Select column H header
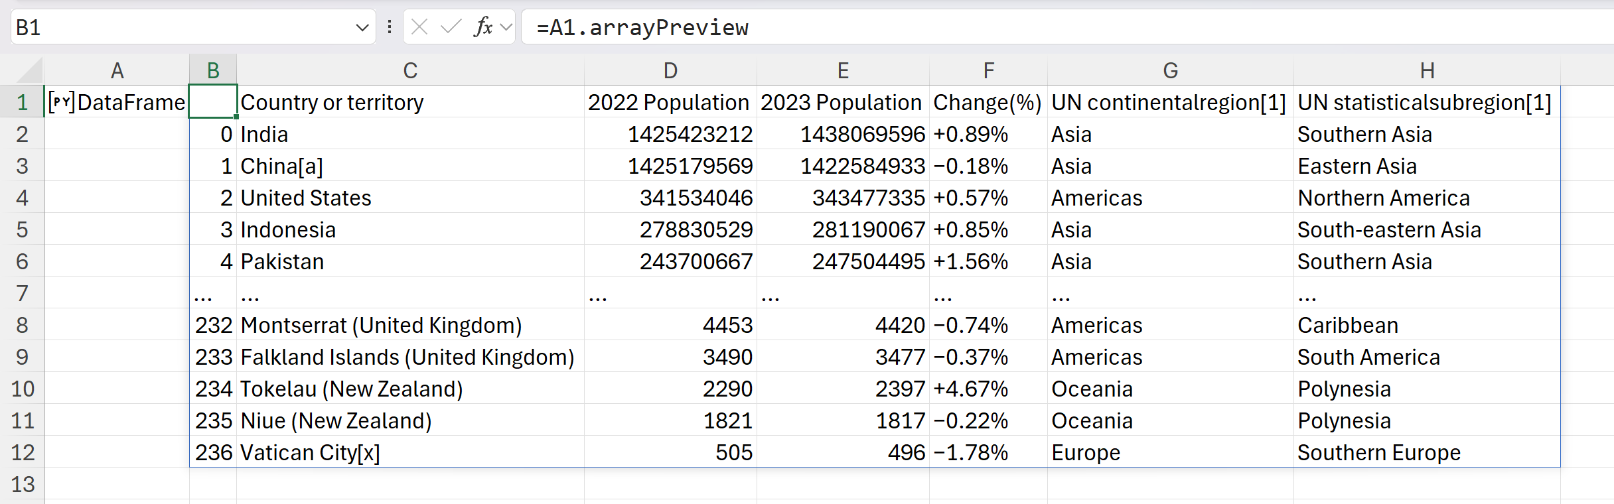 (x=1427, y=70)
